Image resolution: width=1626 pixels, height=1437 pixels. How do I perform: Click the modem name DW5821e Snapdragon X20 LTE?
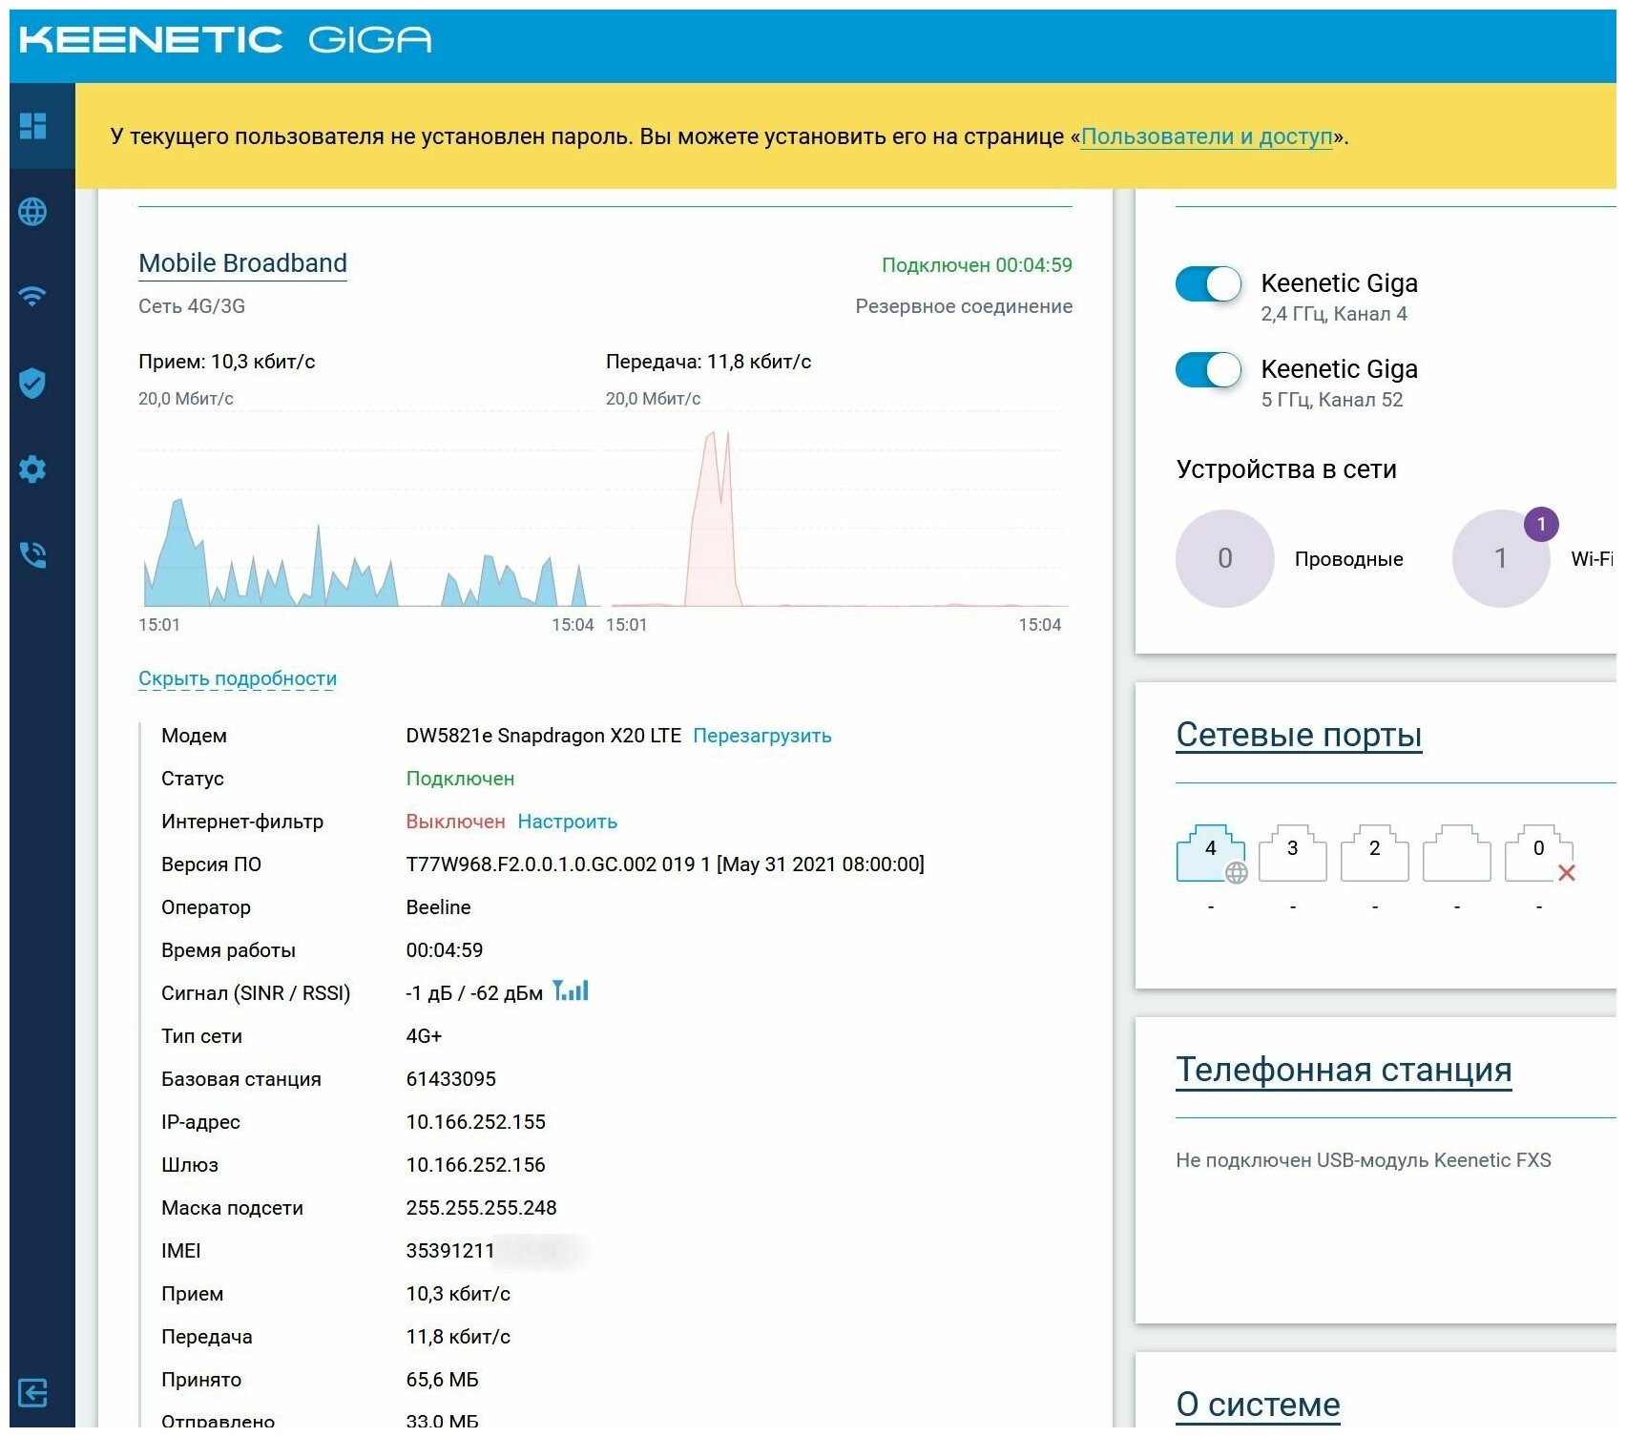click(544, 736)
